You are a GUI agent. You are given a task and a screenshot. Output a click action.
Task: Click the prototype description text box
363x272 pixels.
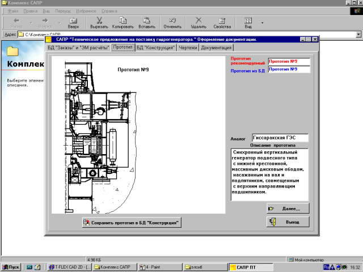coord(270,175)
